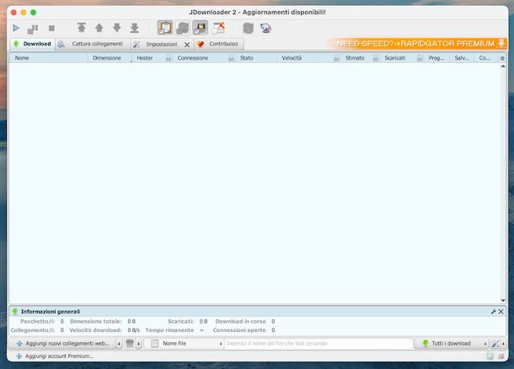Expand arrow beside the cleanup bin icon
This screenshot has height=369, width=514.
click(x=139, y=344)
